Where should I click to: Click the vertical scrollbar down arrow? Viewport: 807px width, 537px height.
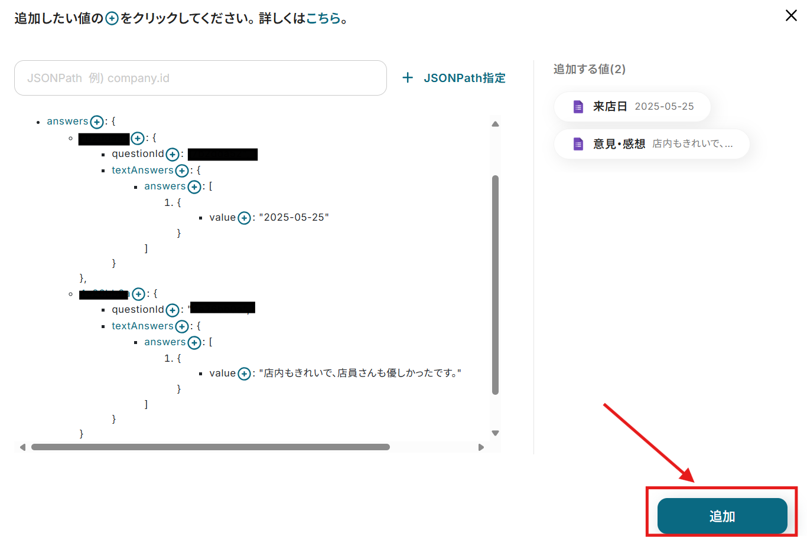tap(495, 433)
